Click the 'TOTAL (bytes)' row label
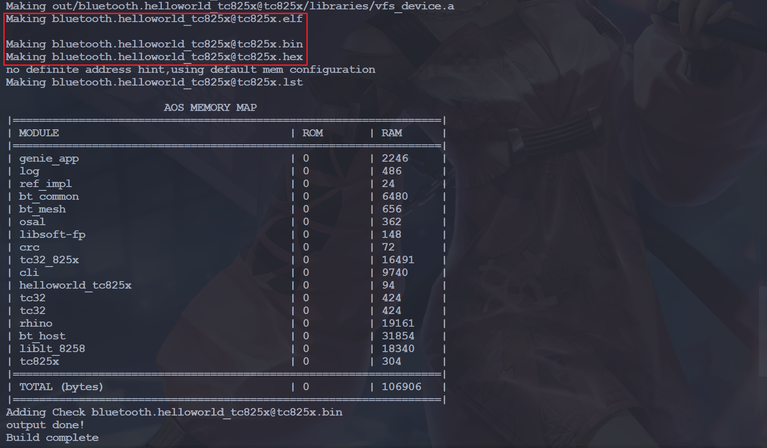The height and width of the screenshot is (448, 767). 61,387
